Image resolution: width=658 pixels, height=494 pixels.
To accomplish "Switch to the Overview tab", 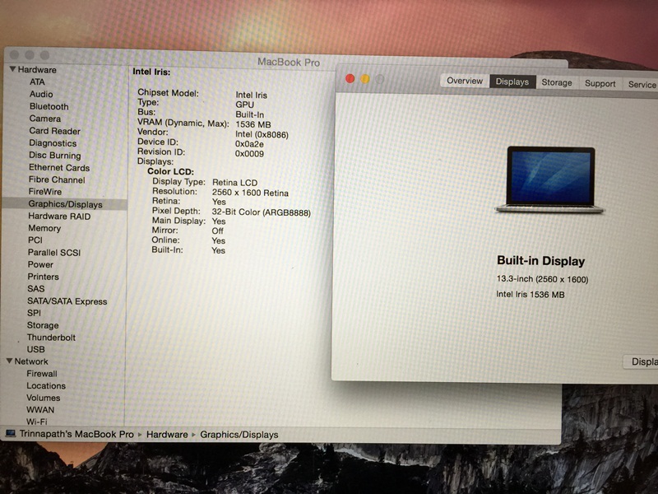I will pos(465,81).
